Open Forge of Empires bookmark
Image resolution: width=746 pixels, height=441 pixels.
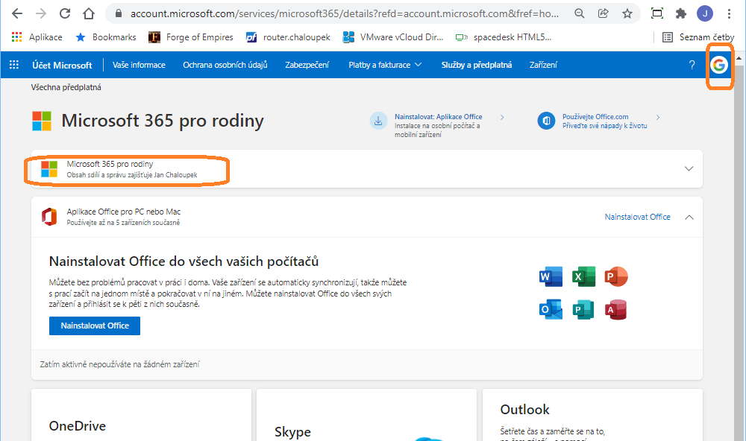click(x=191, y=37)
